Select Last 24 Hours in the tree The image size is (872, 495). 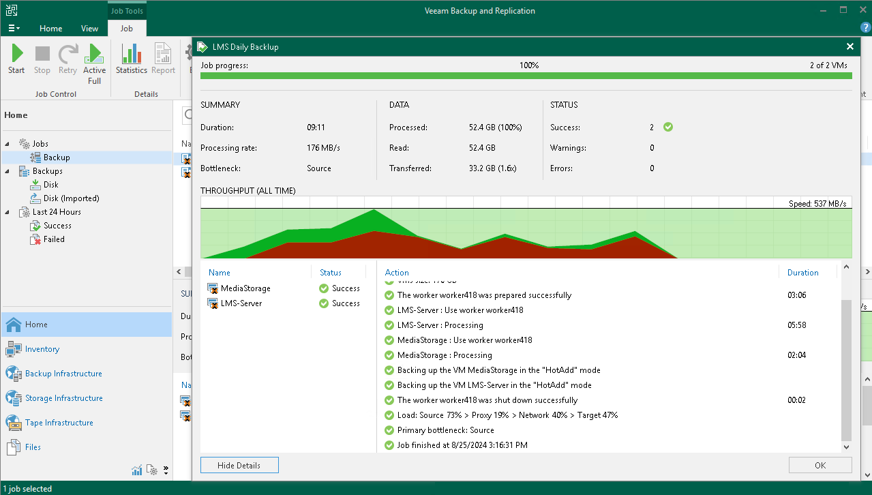[57, 212]
